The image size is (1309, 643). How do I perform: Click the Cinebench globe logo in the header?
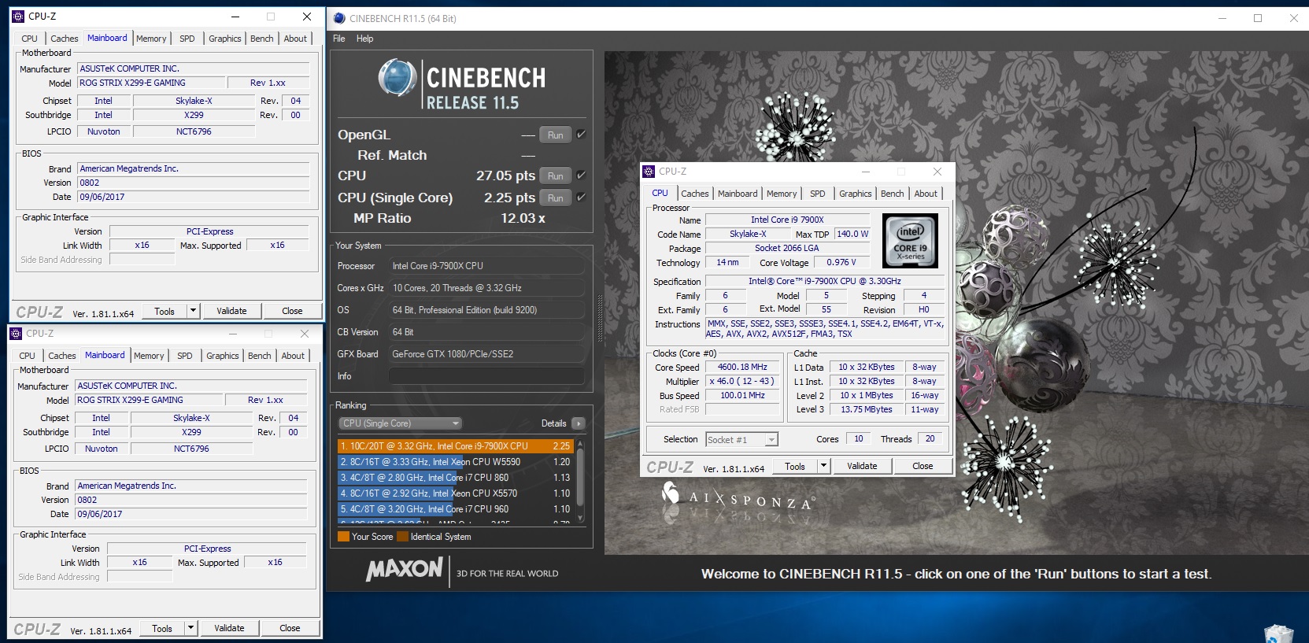pyautogui.click(x=398, y=79)
